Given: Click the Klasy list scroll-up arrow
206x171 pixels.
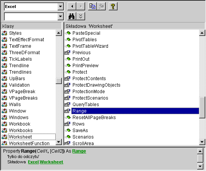Looking at the screenshot, I should tap(59, 33).
